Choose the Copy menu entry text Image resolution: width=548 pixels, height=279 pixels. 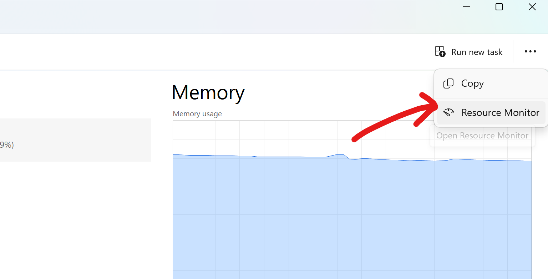[x=472, y=83]
